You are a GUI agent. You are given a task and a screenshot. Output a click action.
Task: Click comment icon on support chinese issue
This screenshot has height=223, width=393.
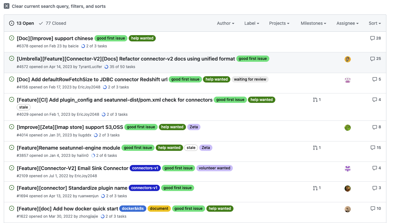point(373,38)
